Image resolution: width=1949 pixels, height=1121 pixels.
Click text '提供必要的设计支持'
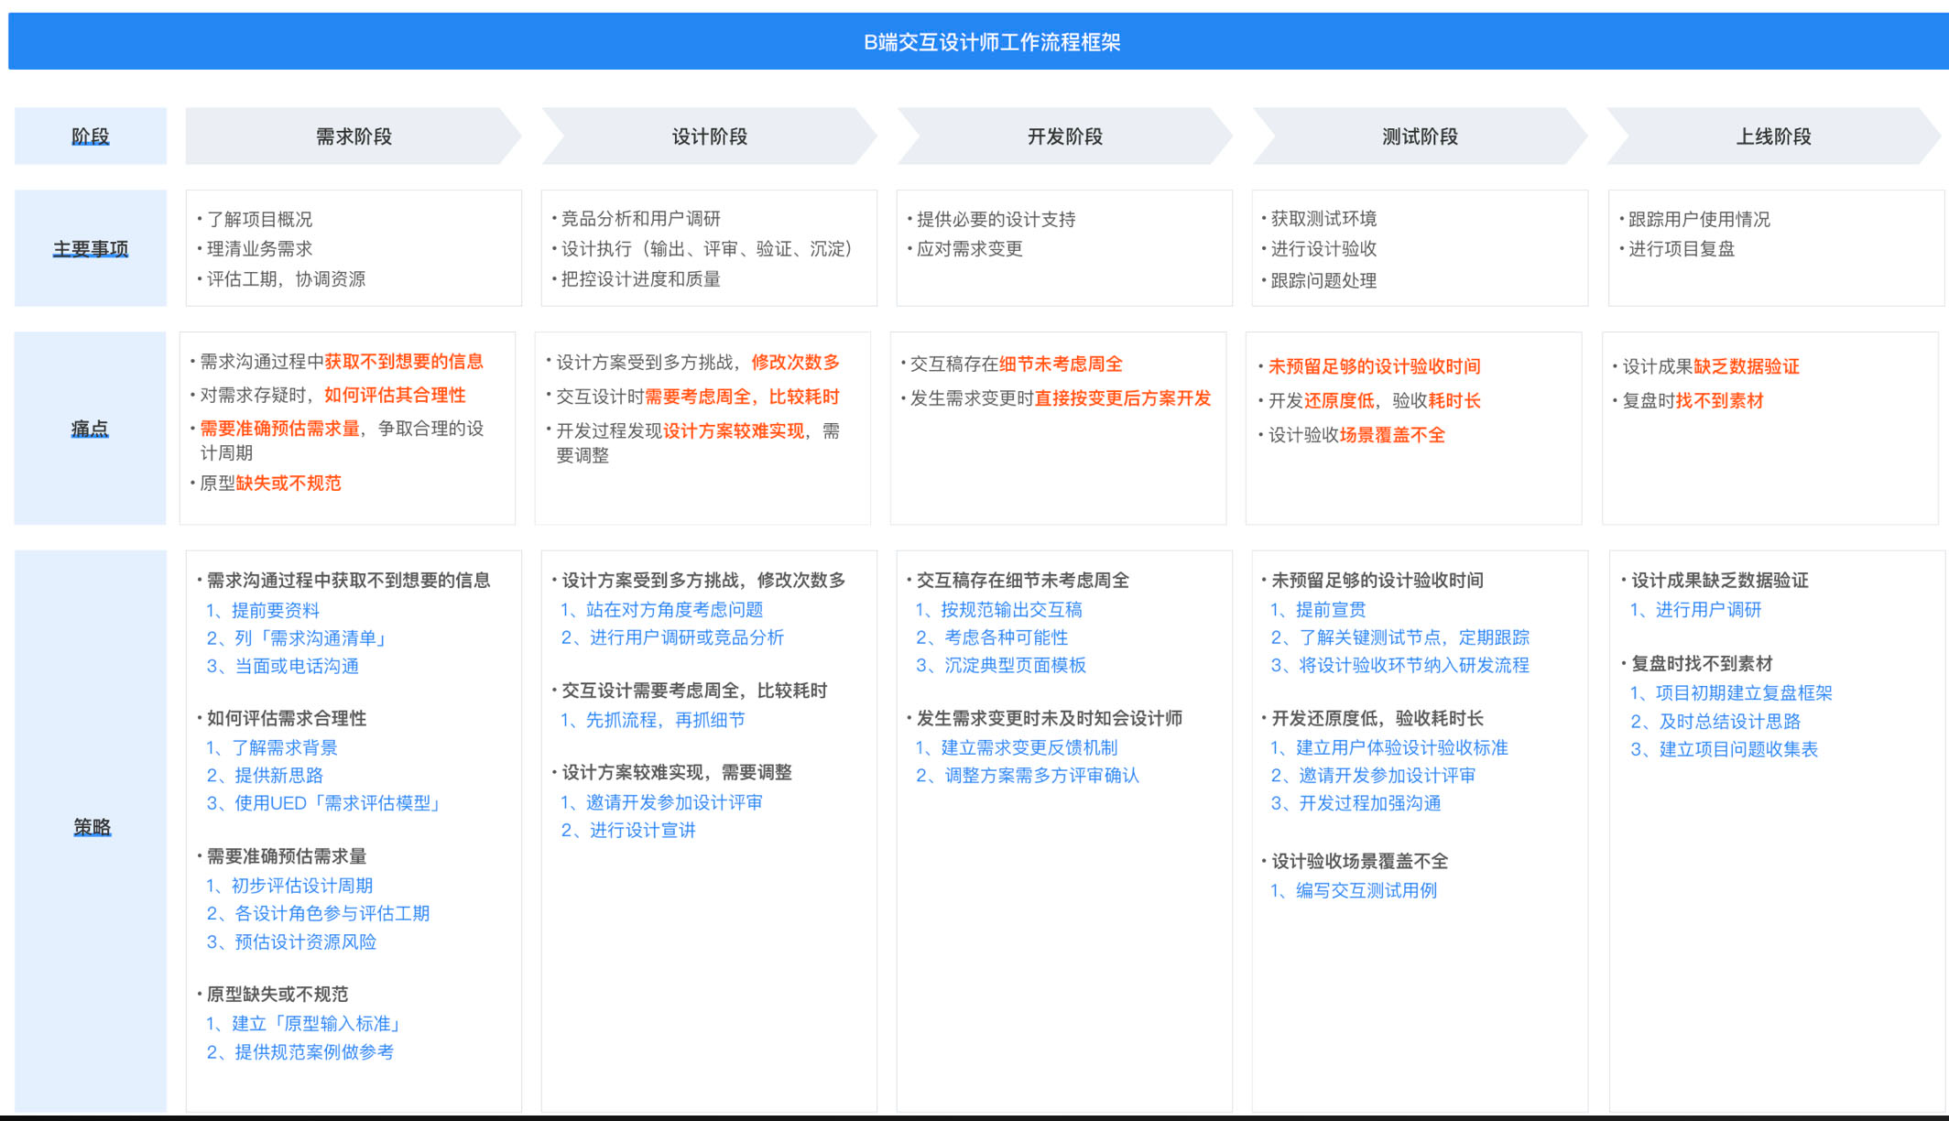pyautogui.click(x=996, y=219)
